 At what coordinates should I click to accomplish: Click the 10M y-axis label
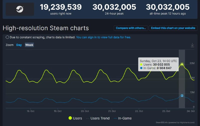(x=192, y=92)
